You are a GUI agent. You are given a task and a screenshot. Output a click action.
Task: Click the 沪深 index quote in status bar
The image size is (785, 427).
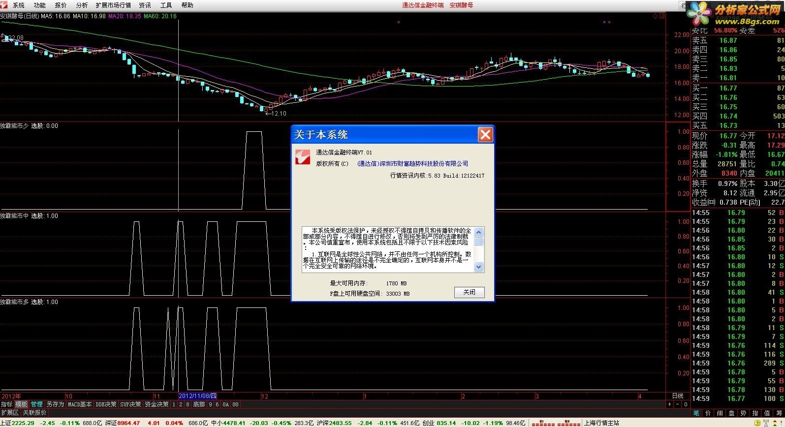368,423
